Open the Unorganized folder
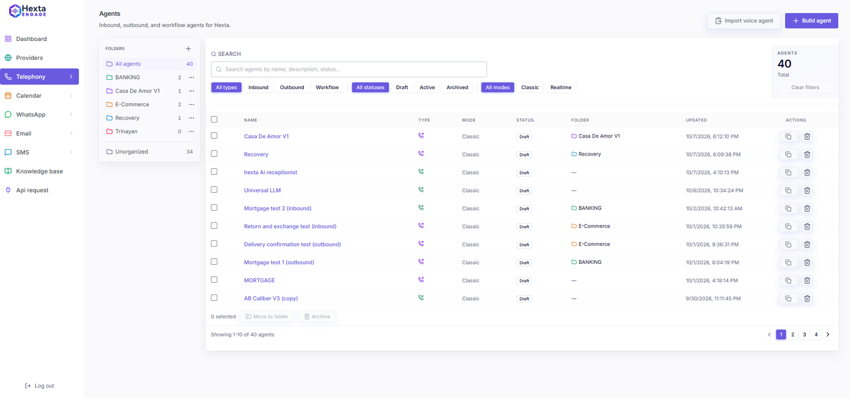 click(x=149, y=152)
